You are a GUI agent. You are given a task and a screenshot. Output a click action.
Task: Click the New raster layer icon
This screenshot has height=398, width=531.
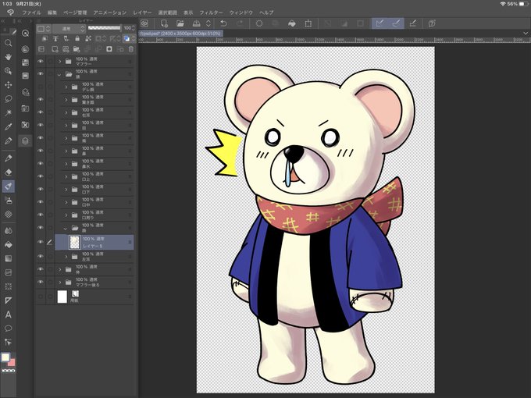coord(55,49)
